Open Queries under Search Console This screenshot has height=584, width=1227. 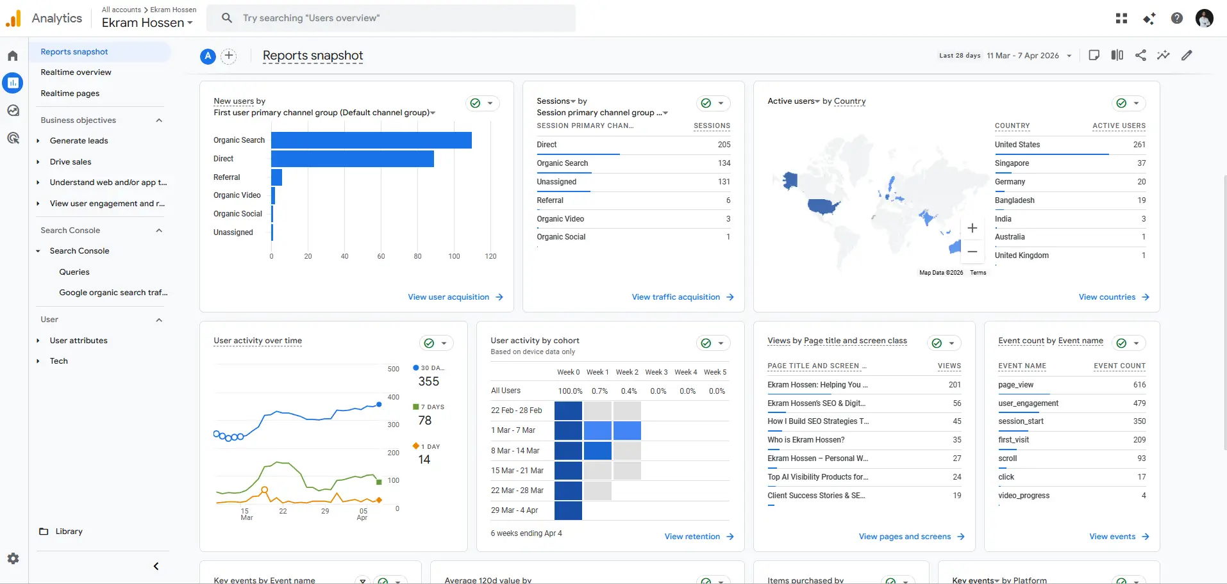coord(74,272)
